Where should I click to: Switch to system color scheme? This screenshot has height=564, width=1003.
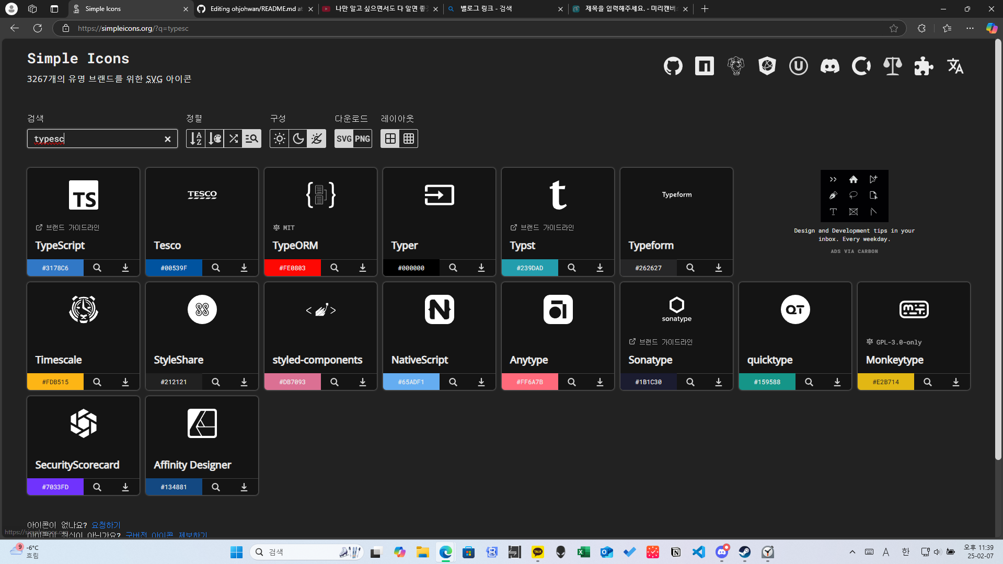317,139
